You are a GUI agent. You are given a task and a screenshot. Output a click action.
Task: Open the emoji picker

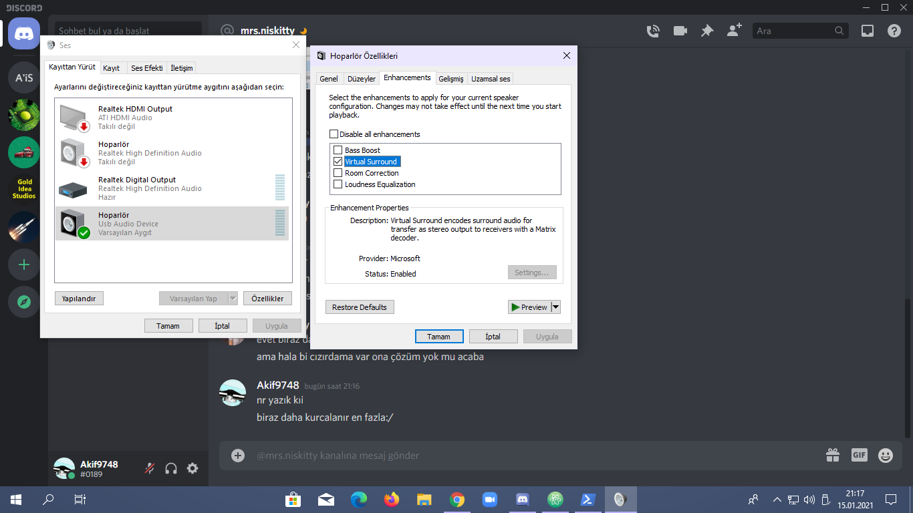[886, 456]
